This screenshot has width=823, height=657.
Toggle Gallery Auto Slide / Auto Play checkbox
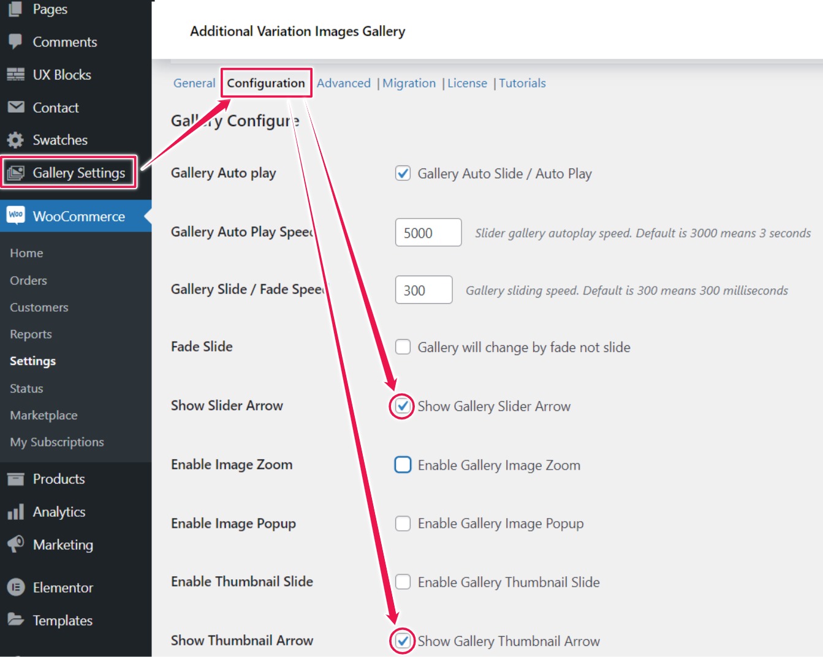tap(403, 173)
